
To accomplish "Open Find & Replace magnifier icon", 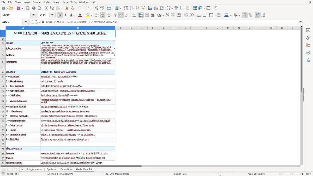I will pyautogui.click(x=97, y=8).
